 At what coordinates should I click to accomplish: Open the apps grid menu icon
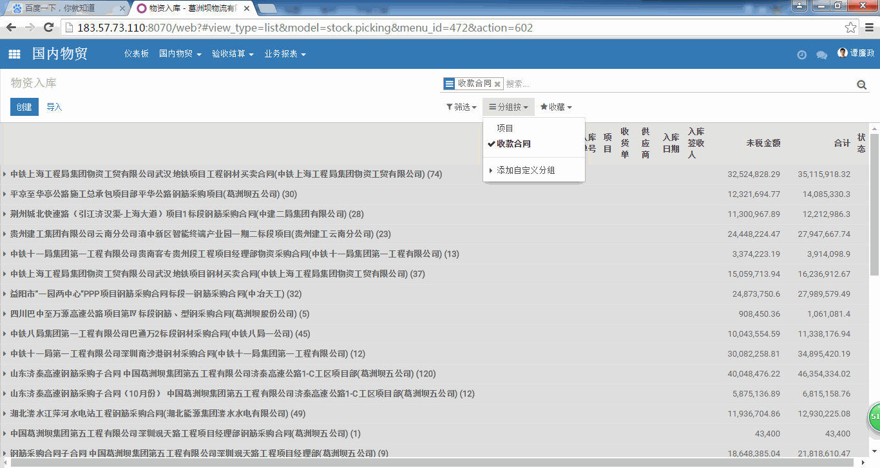[x=14, y=55]
